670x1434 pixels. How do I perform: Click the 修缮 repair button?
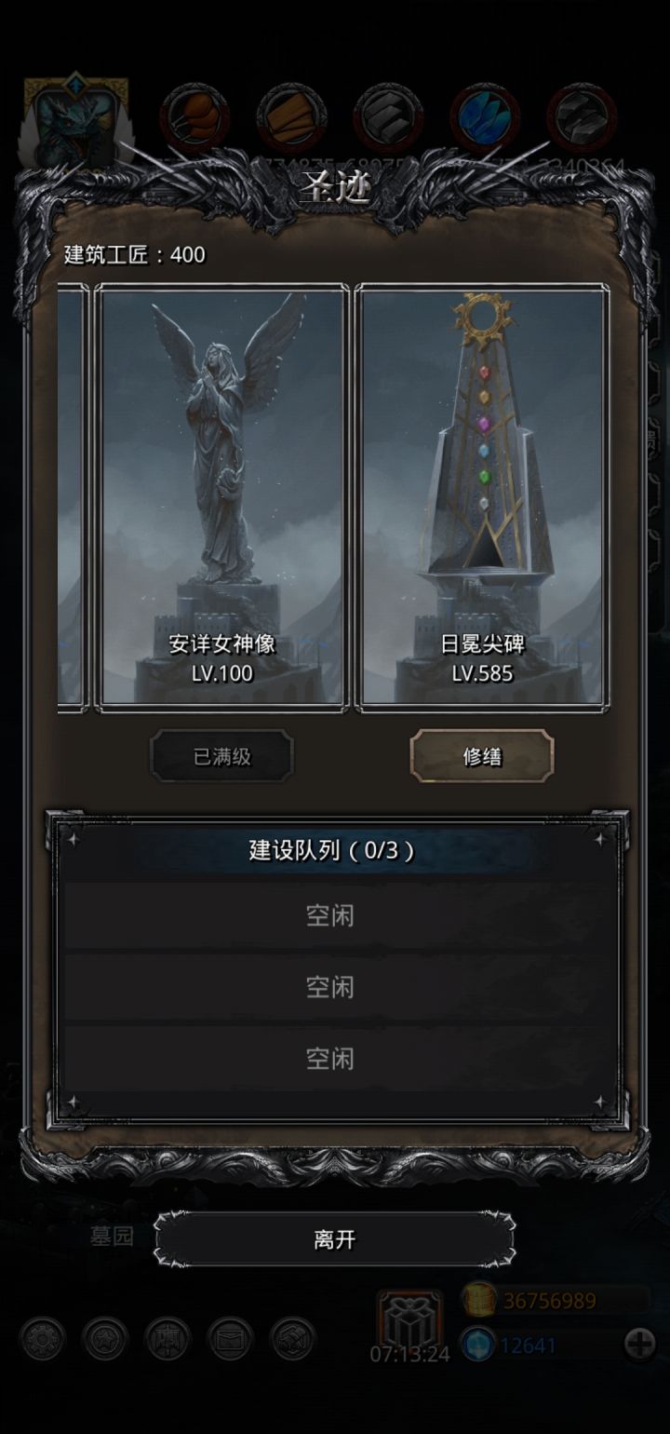point(482,756)
